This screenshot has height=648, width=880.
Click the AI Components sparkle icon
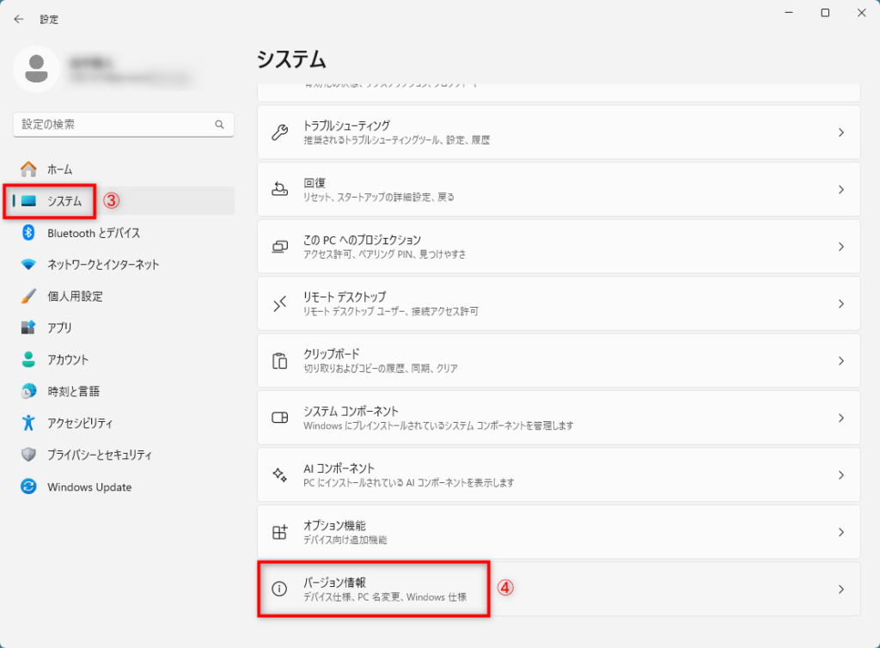[x=279, y=474]
